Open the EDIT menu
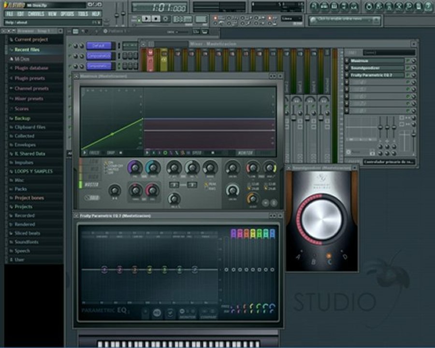This screenshot has height=348, width=435. pyautogui.click(x=20, y=14)
